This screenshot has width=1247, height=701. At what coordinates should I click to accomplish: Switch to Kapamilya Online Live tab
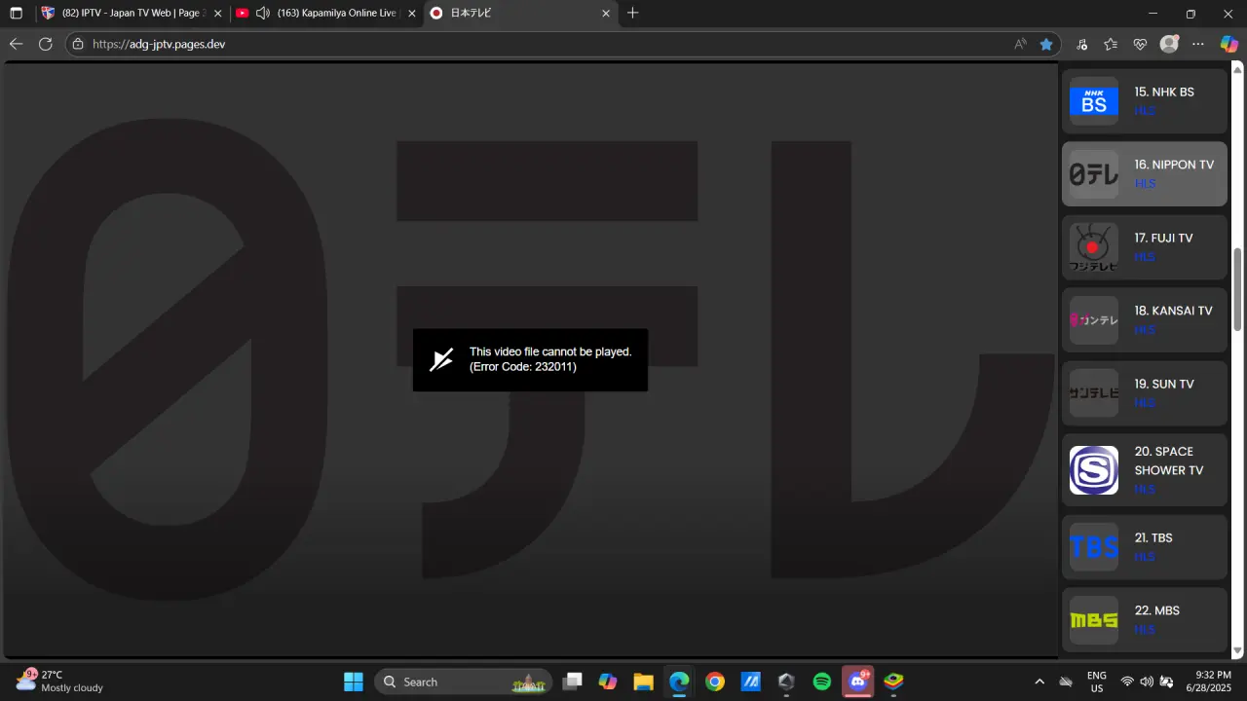326,14
